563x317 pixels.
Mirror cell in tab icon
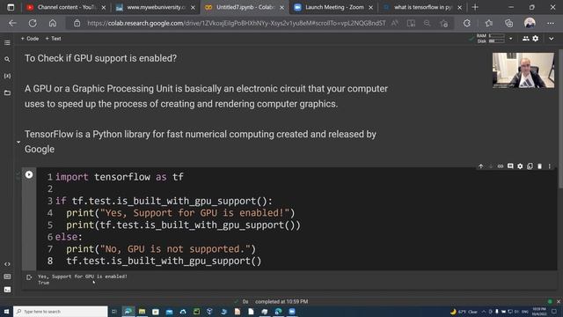530,166
